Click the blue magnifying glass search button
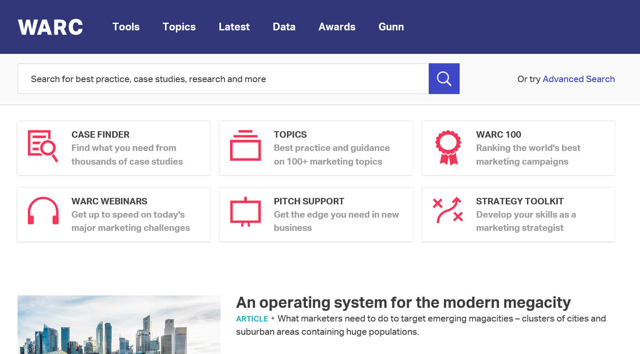 point(444,79)
